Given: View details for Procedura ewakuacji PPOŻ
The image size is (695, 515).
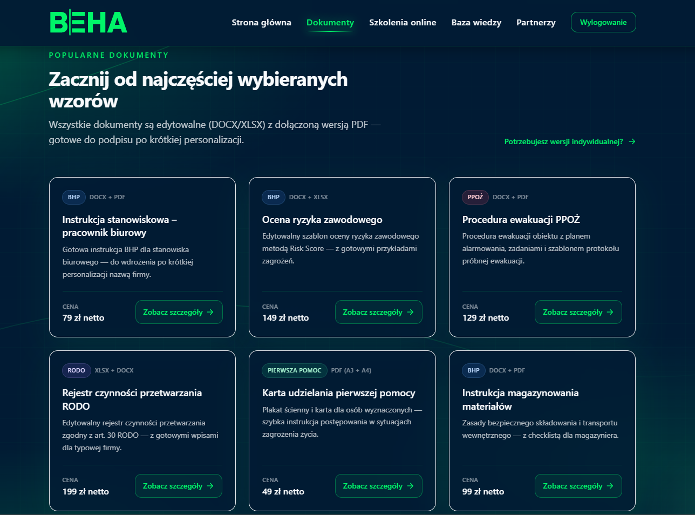Looking at the screenshot, I should (x=578, y=312).
